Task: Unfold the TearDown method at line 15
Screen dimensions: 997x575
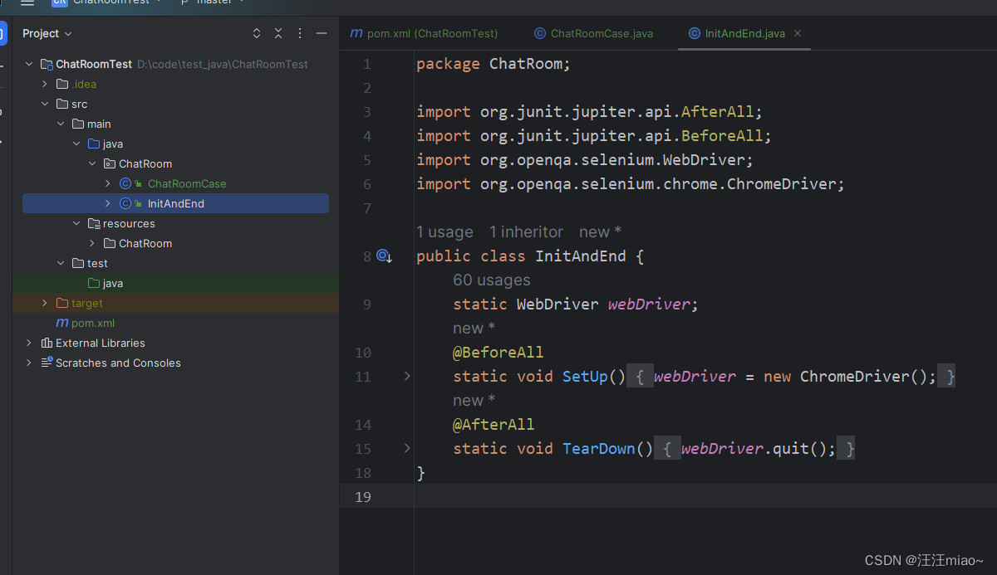Action: pos(407,449)
